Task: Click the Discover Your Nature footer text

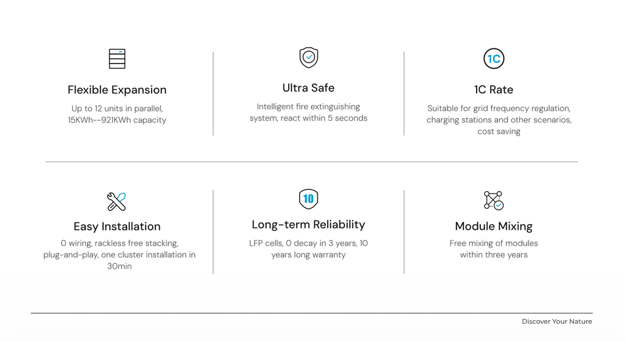Action: pos(557,321)
